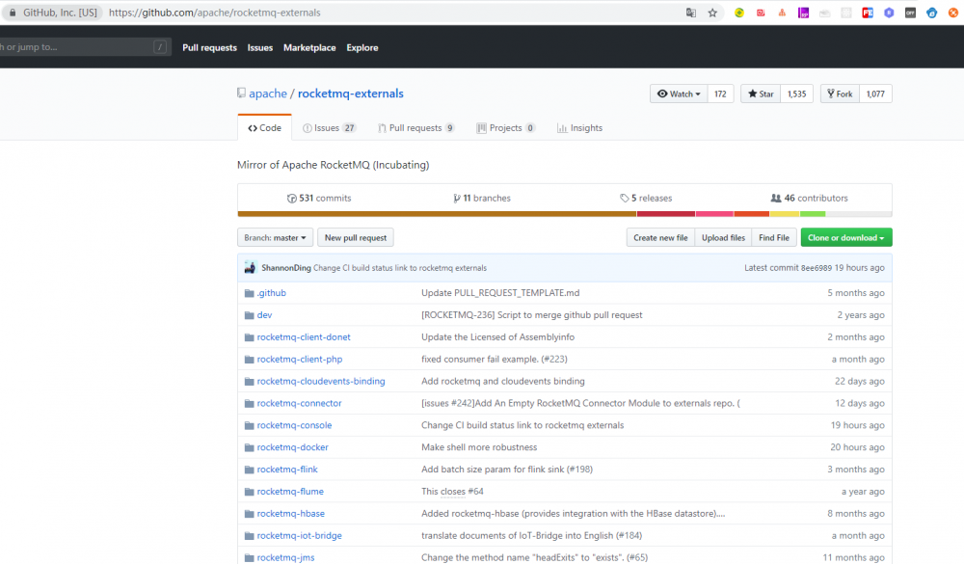Click the rocketmq-connector folder icon
This screenshot has height=564, width=964.
click(x=249, y=403)
